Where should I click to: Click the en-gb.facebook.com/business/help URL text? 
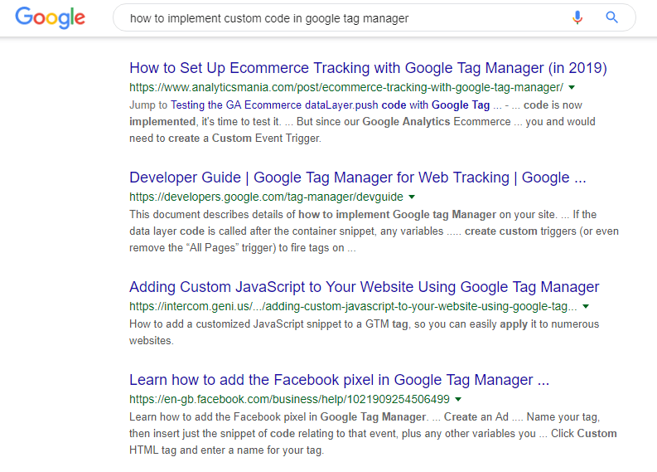289,399
